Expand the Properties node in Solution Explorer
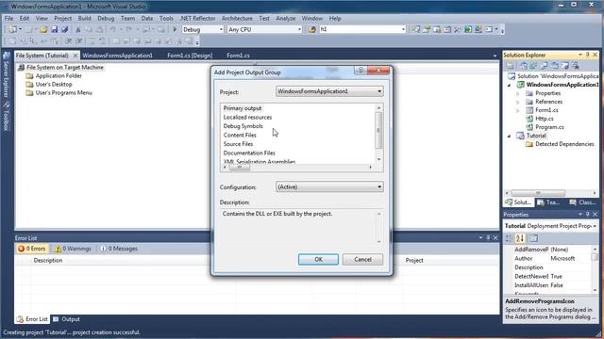 point(518,93)
